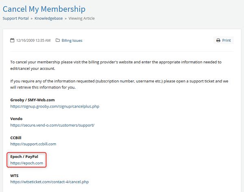This screenshot has width=244, height=192.
Task: Visit the support.ccbill.com link
Action: click(33, 144)
